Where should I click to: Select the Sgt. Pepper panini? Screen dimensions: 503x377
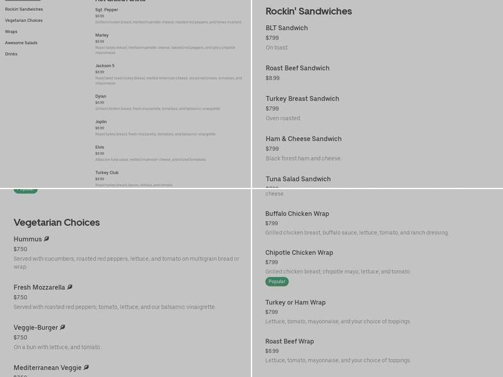coord(108,10)
